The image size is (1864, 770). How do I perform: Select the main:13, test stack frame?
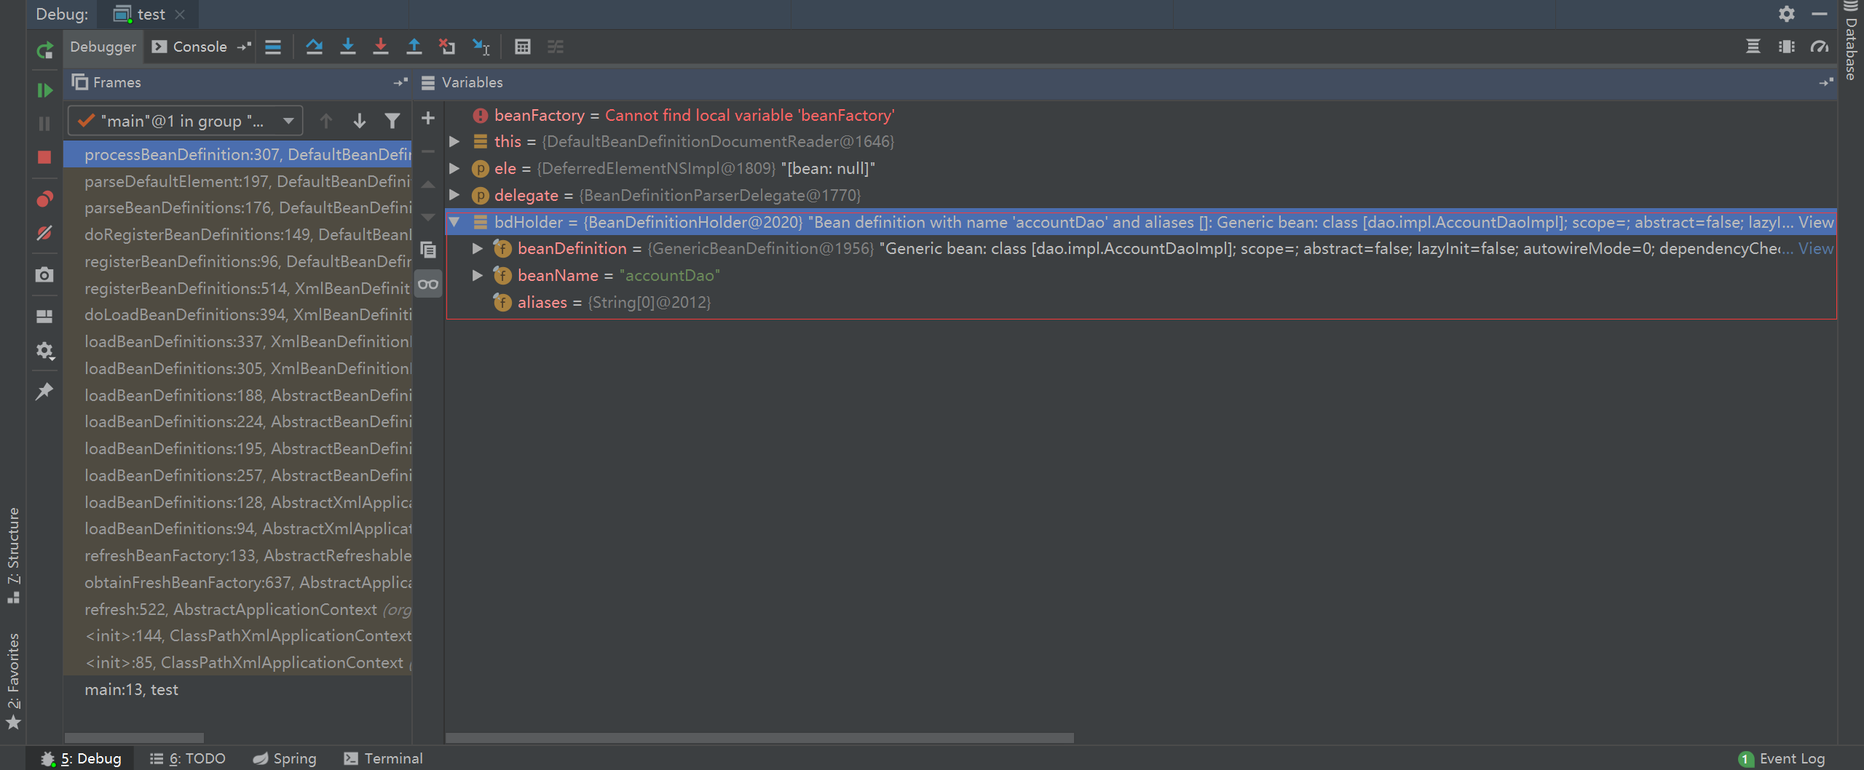(x=131, y=689)
